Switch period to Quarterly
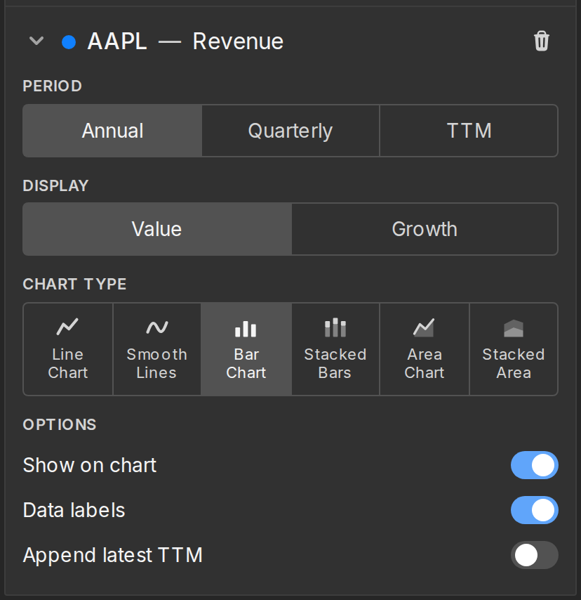This screenshot has width=581, height=600. pyautogui.click(x=290, y=131)
